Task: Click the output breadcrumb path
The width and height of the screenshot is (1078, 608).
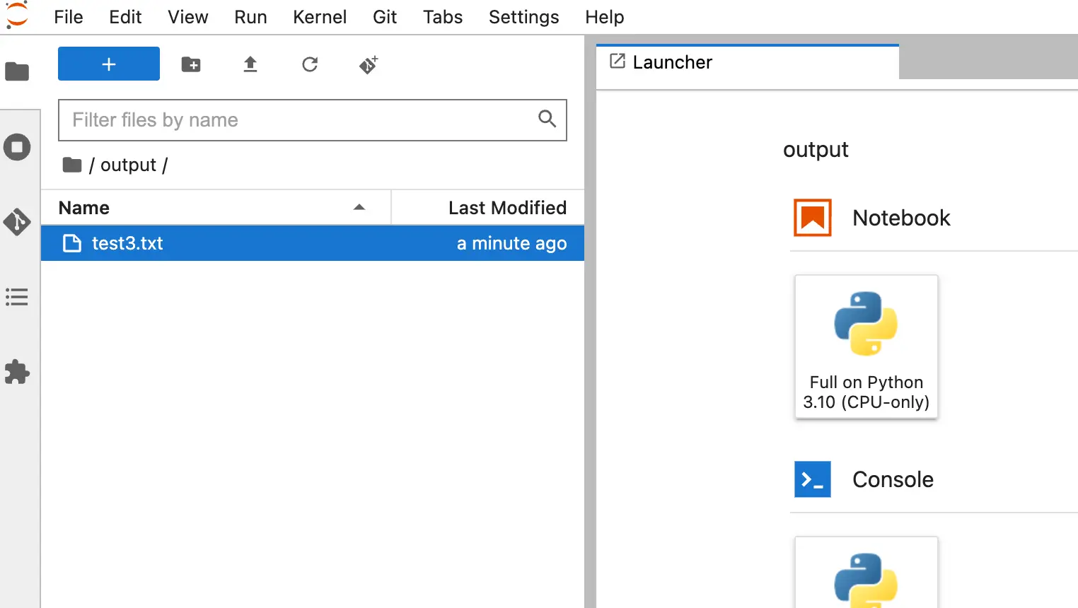Action: coord(128,165)
